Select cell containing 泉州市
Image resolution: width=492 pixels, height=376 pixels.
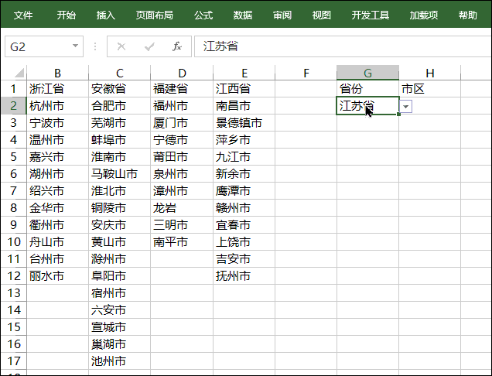click(x=182, y=174)
